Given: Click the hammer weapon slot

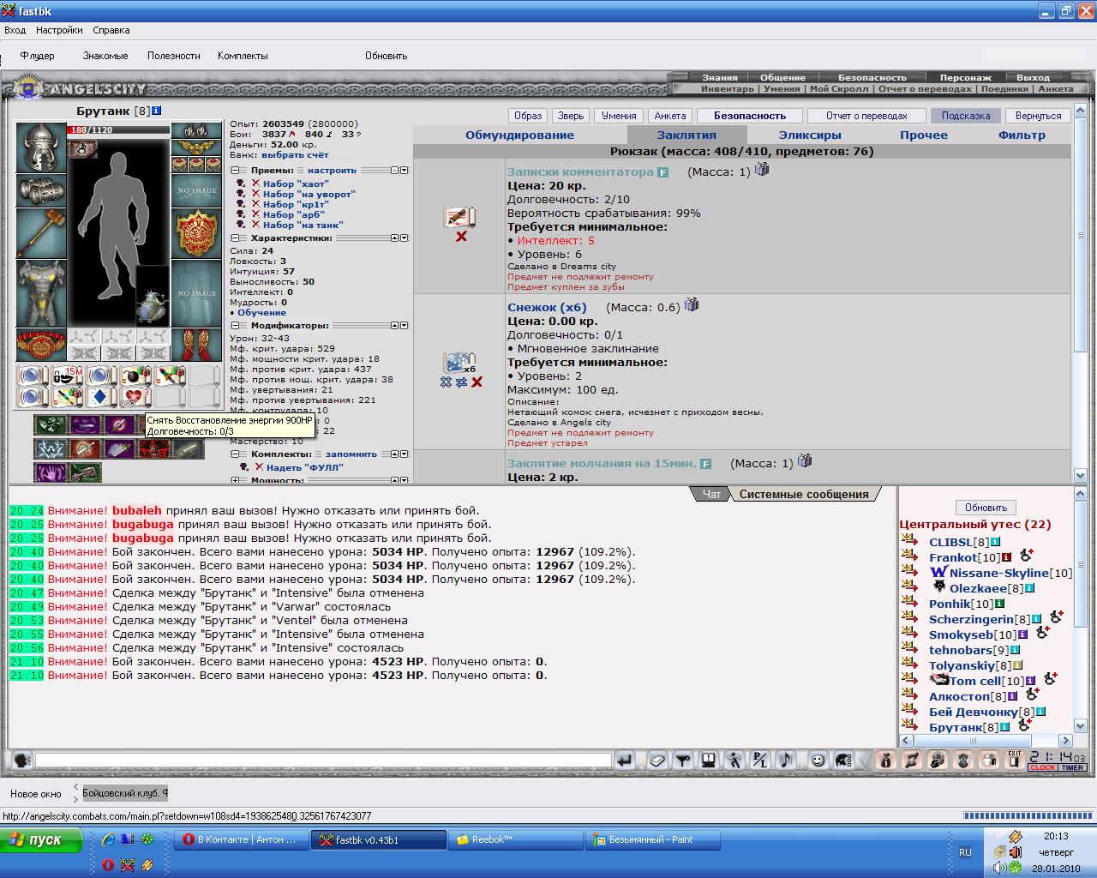Looking at the screenshot, I should click(x=41, y=232).
